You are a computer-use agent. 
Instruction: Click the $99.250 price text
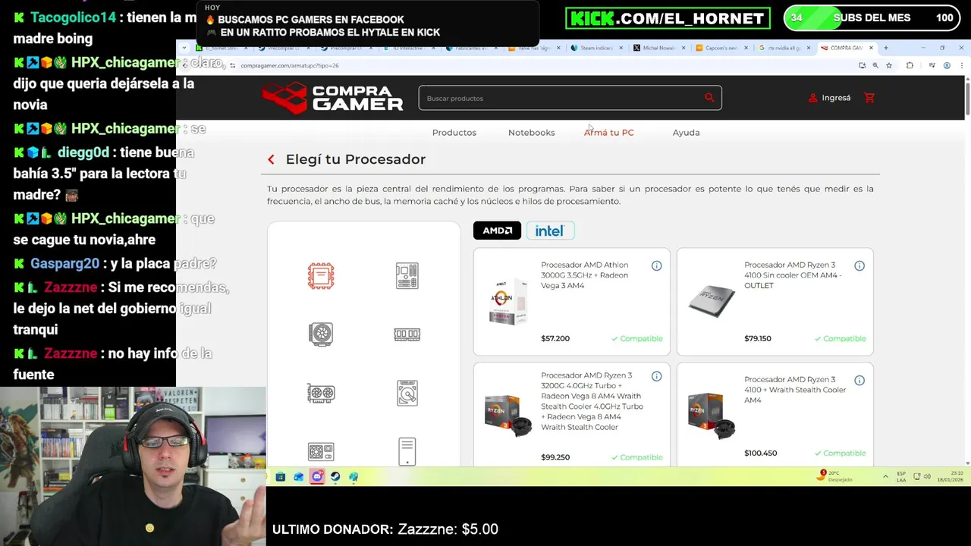pos(555,457)
